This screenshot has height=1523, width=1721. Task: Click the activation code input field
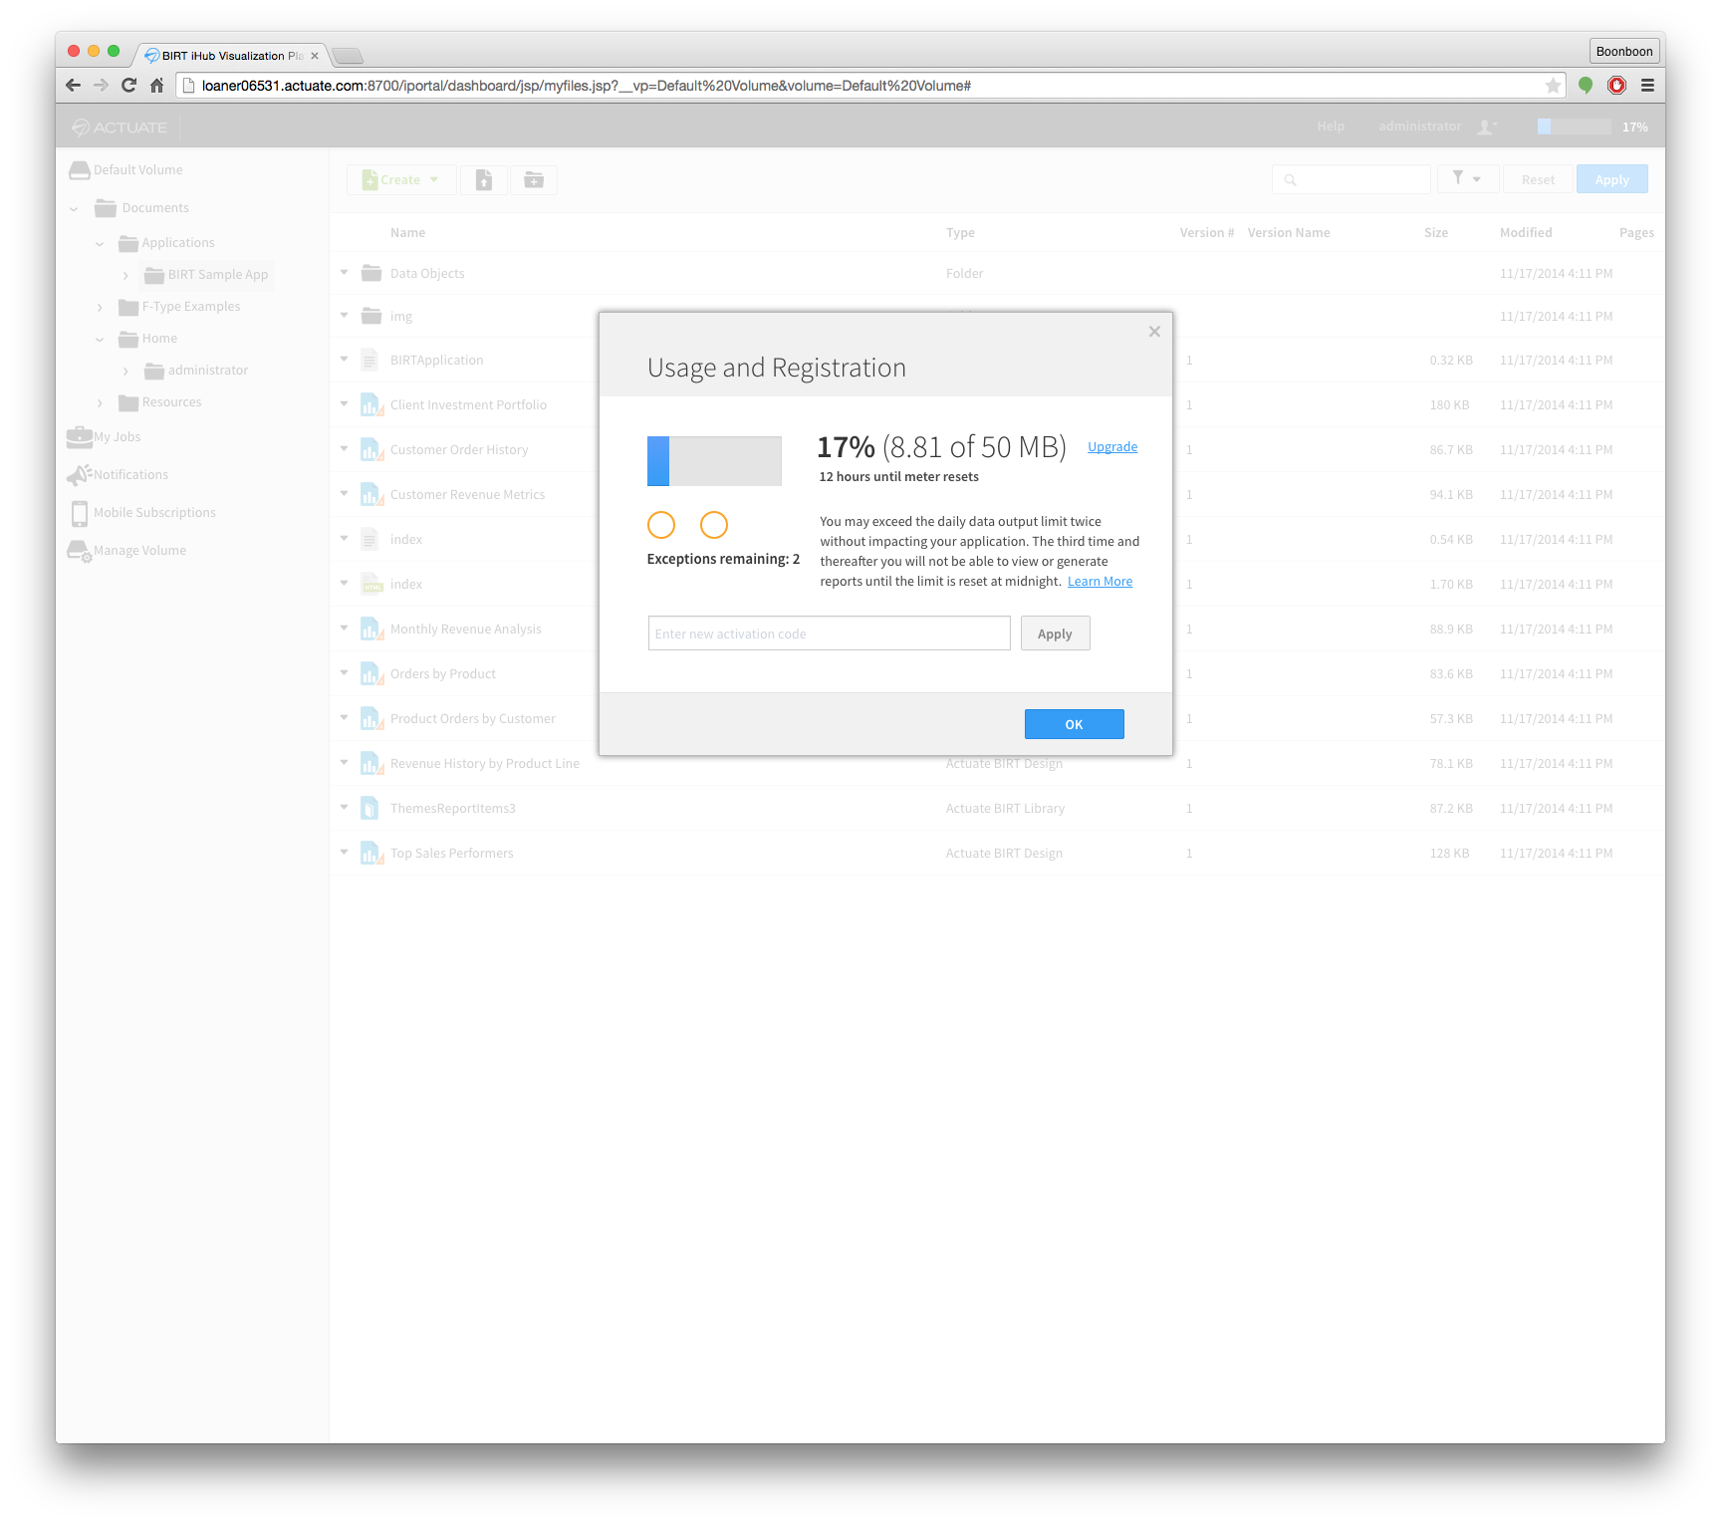pyautogui.click(x=829, y=633)
